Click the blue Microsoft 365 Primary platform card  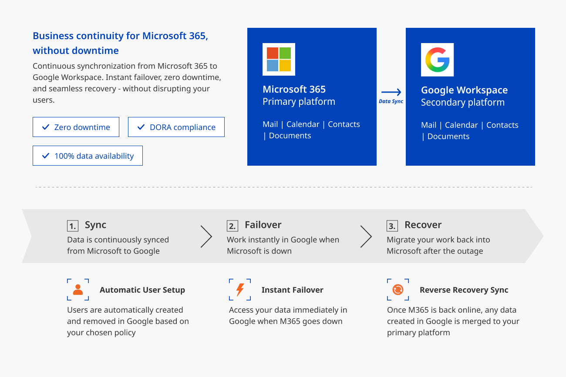(312, 97)
